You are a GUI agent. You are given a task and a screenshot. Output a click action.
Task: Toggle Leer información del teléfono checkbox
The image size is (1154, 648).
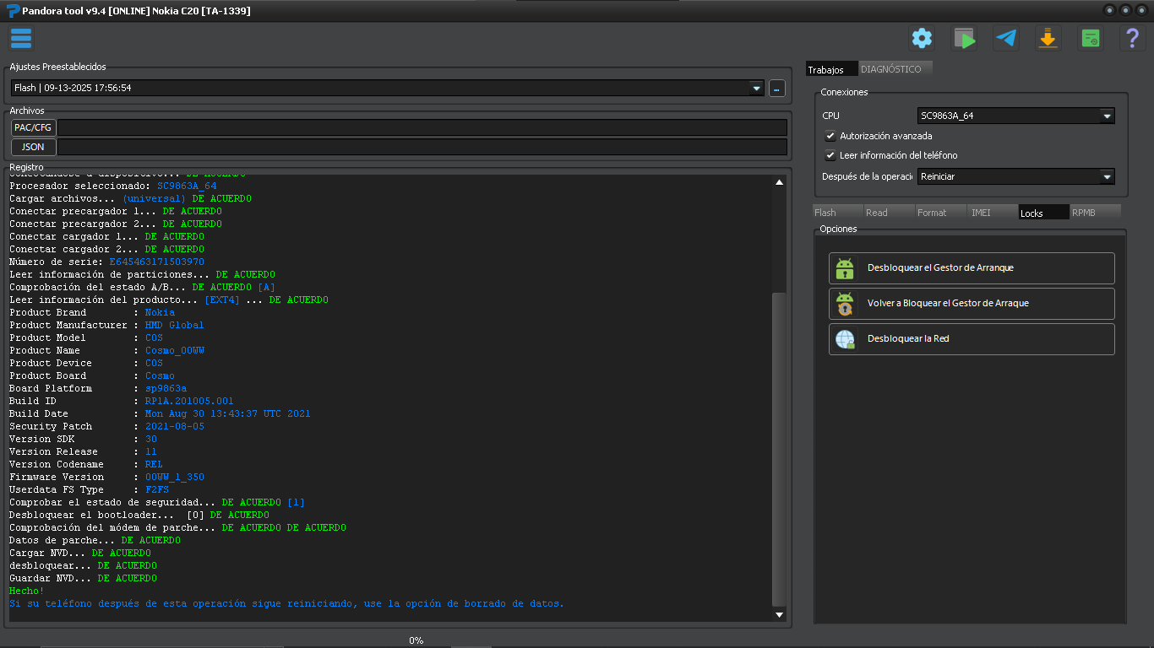[830, 155]
